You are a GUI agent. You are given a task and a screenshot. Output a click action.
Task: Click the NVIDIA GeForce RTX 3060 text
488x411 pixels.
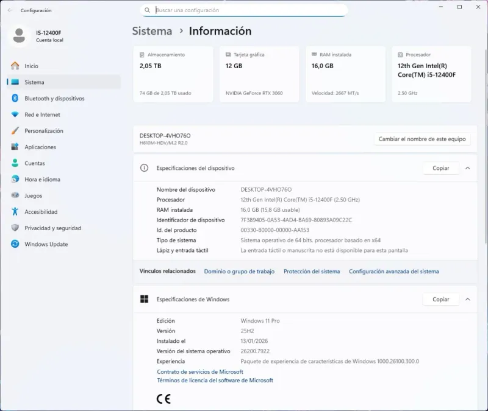click(x=254, y=93)
